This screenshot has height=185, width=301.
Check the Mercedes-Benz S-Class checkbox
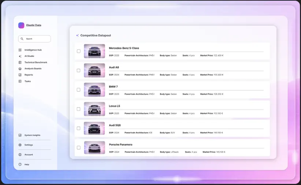coord(79,51)
